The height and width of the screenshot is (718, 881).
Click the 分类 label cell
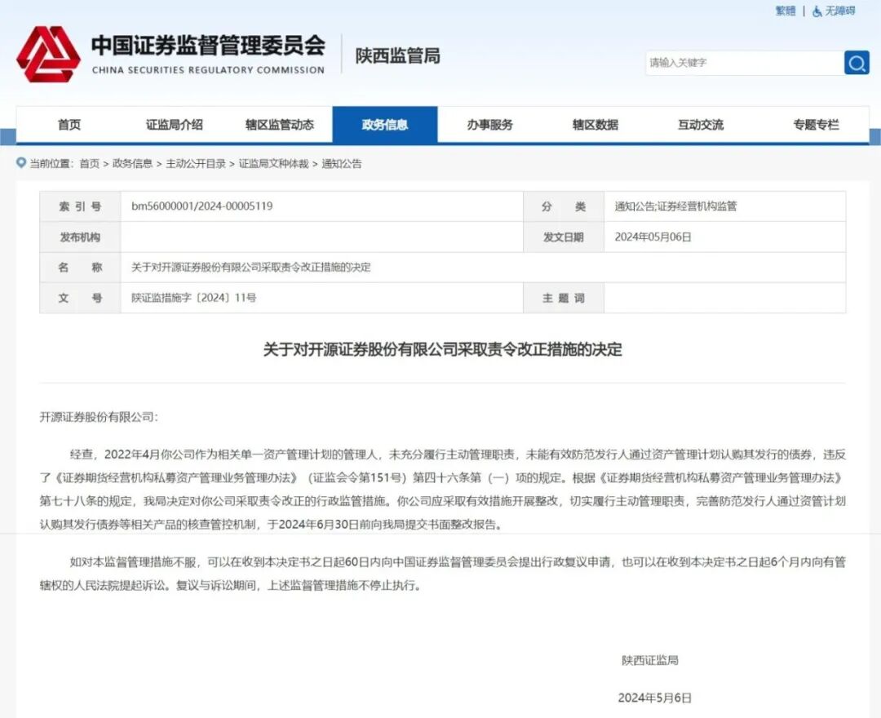pyautogui.click(x=564, y=206)
